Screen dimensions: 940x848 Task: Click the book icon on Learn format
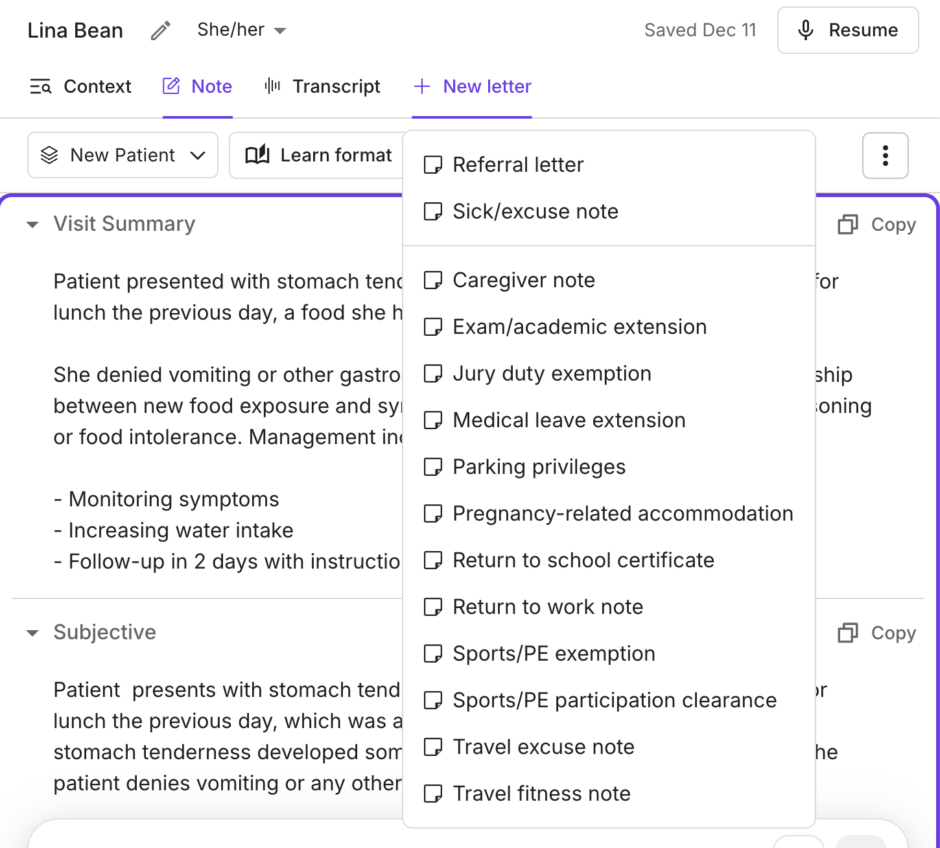coord(257,155)
